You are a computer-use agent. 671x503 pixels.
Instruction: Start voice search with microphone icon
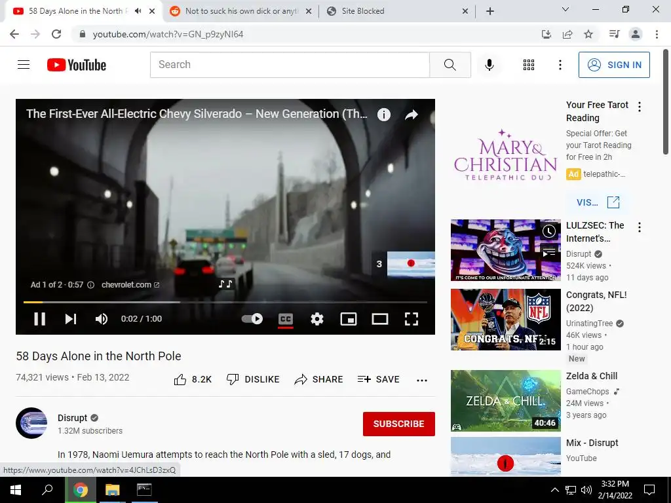click(489, 65)
